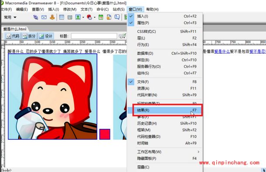Click the Insert Media icon
266x172 pixels.
(89, 17)
